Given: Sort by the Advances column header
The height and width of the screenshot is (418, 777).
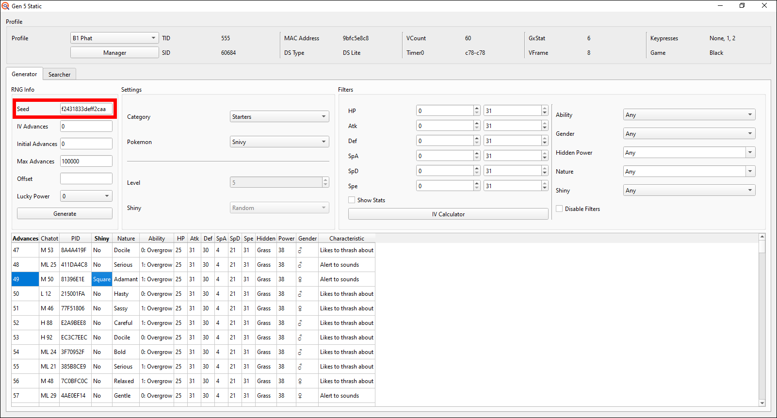Looking at the screenshot, I should pyautogui.click(x=25, y=238).
